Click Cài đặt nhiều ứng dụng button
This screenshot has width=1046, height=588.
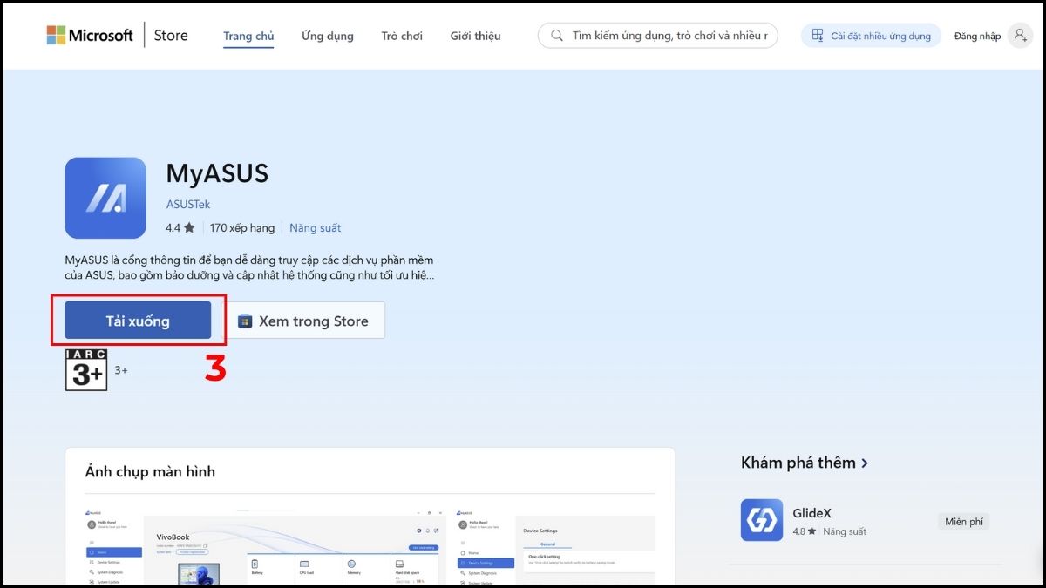(871, 36)
